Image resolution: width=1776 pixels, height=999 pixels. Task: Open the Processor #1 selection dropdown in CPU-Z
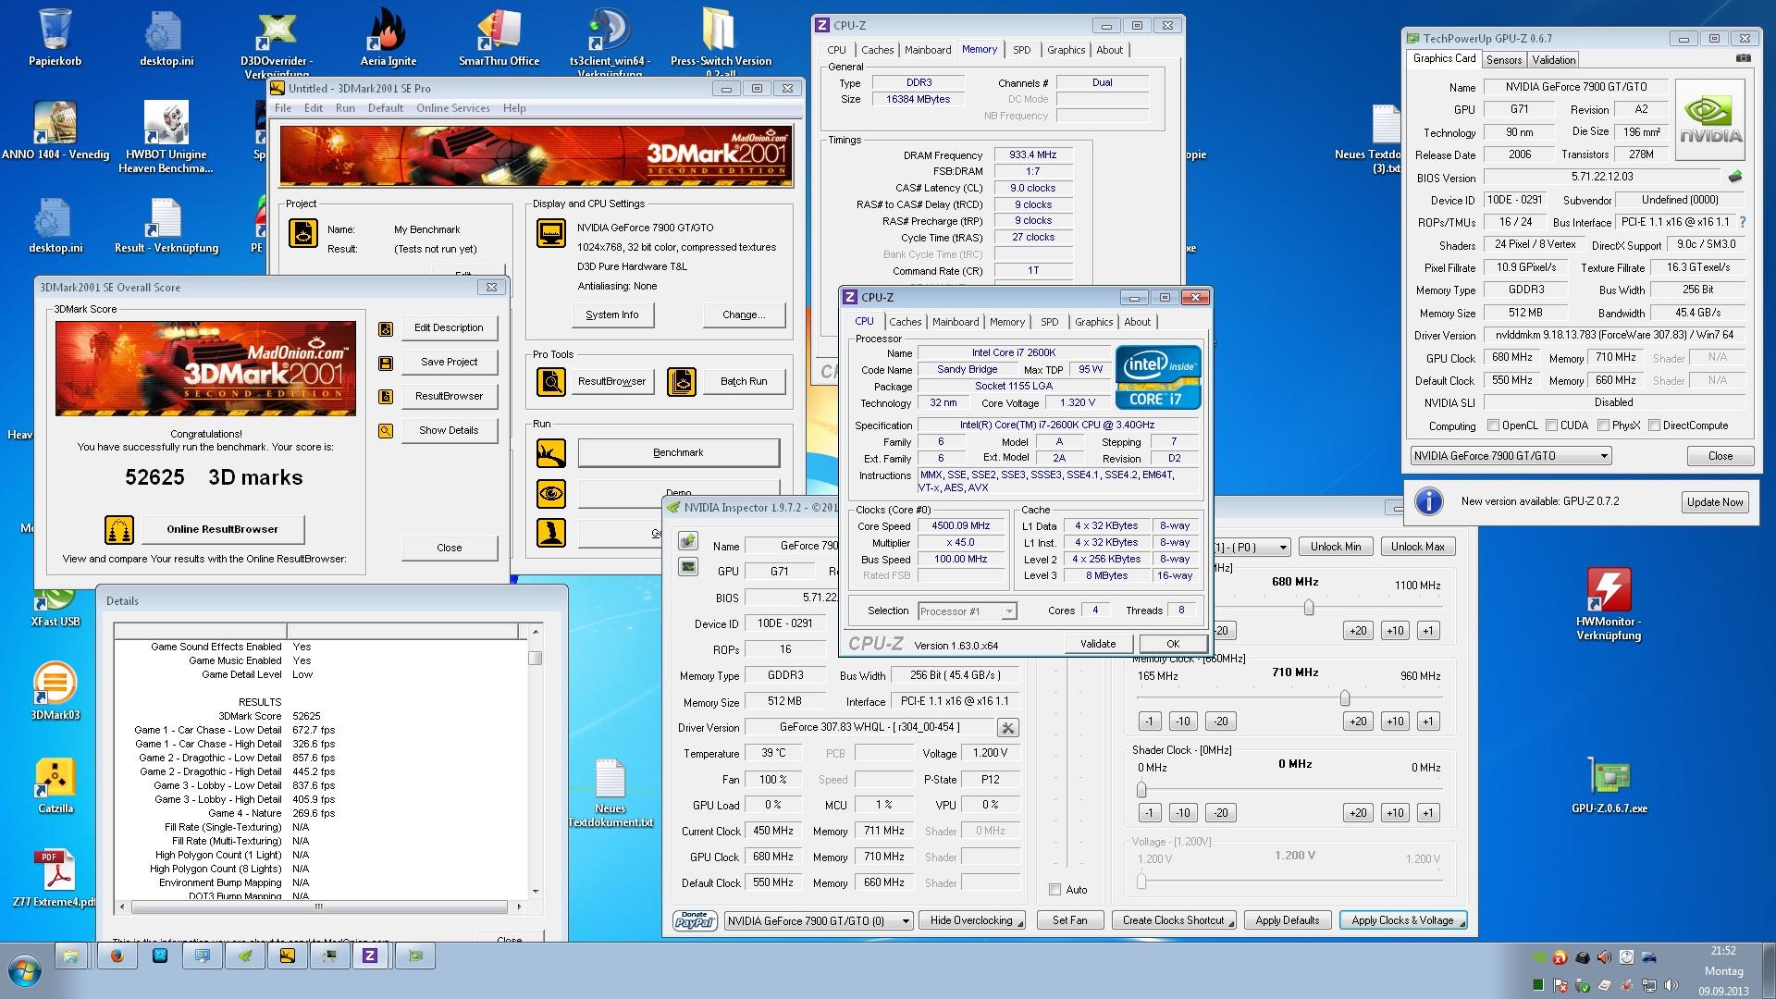point(967,611)
